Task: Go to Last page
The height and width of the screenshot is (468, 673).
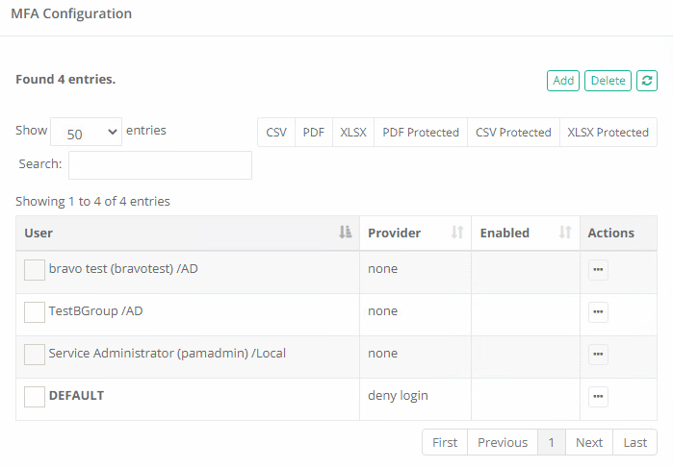Action: [x=635, y=442]
